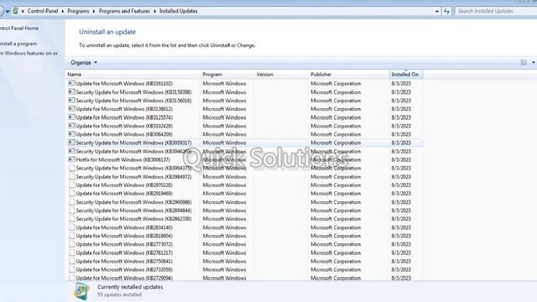Click the icon beside security update KB3059317
The height and width of the screenshot is (302, 537).
[x=71, y=143]
